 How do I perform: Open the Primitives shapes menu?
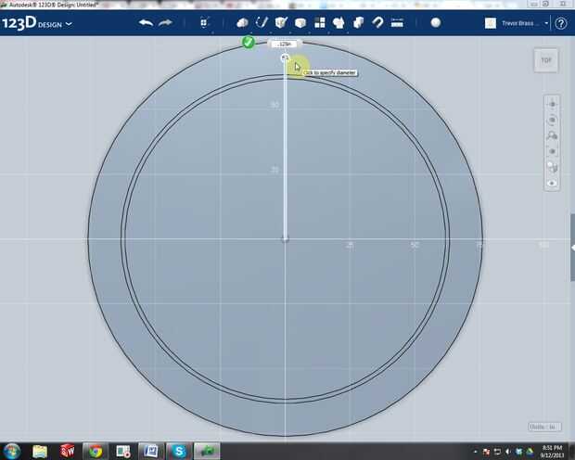(242, 23)
